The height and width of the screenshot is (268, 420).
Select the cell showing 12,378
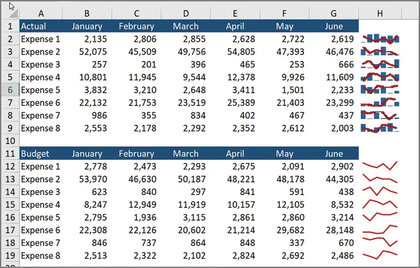coord(235,77)
